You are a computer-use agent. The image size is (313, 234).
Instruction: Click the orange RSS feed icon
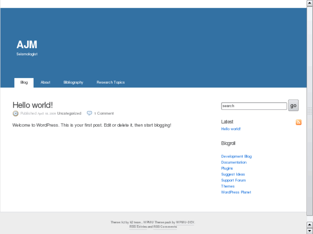click(x=298, y=122)
